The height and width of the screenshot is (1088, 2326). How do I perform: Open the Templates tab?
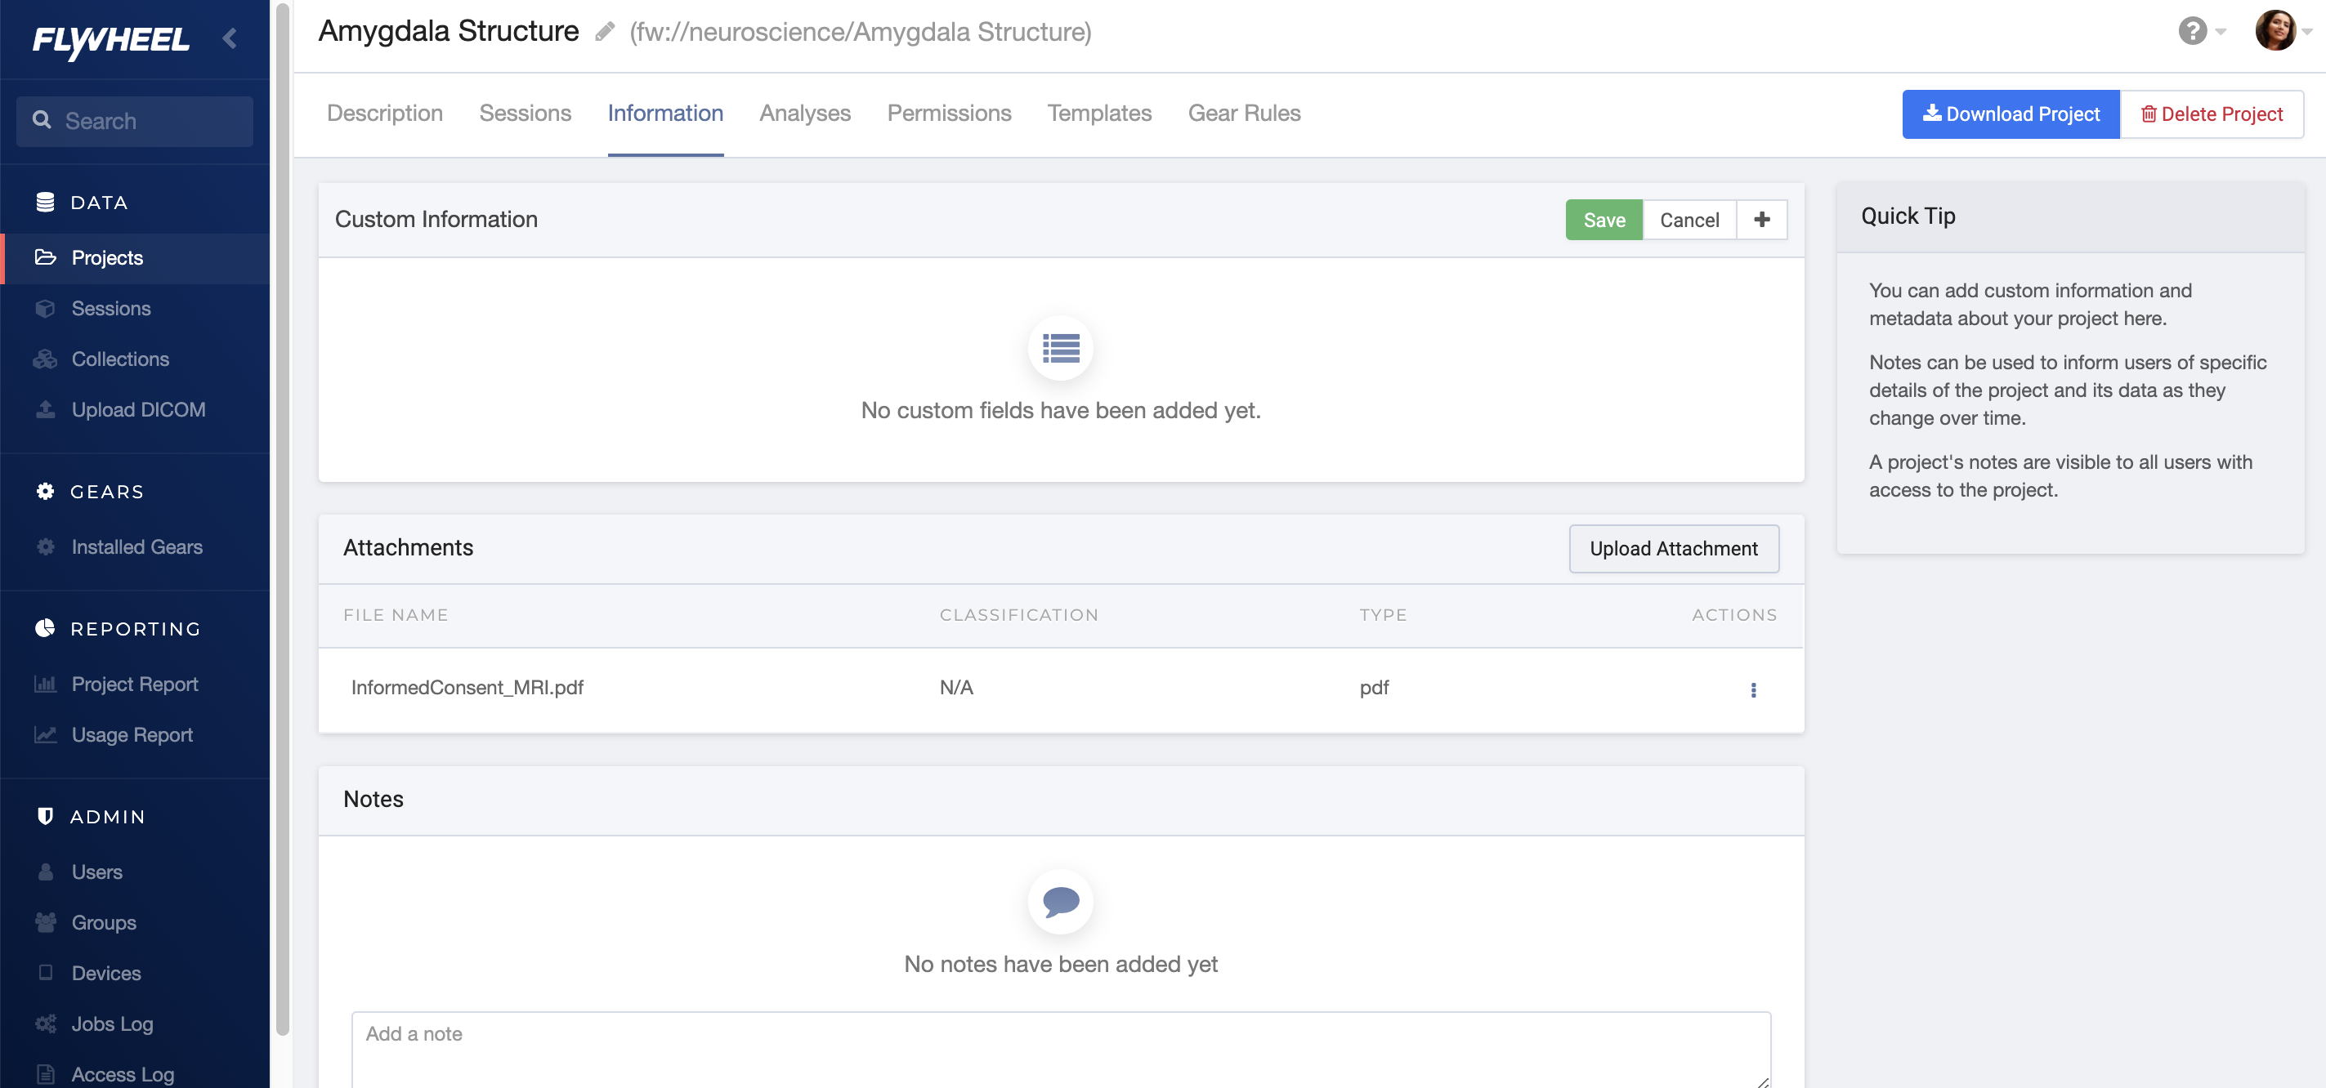1099,113
